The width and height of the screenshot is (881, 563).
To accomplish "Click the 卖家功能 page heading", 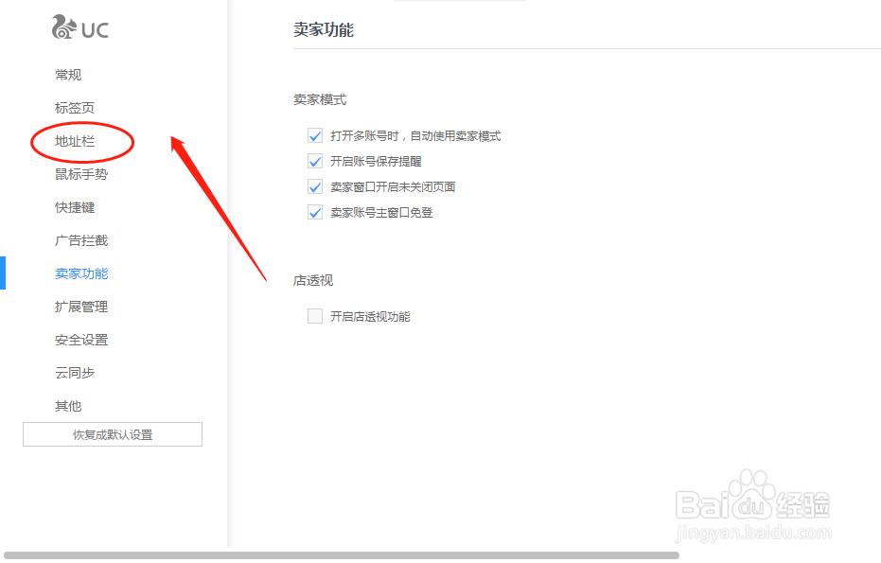I will [324, 29].
